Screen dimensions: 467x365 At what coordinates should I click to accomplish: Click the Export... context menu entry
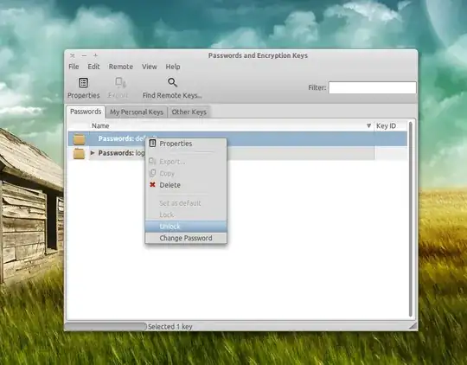pos(186,162)
